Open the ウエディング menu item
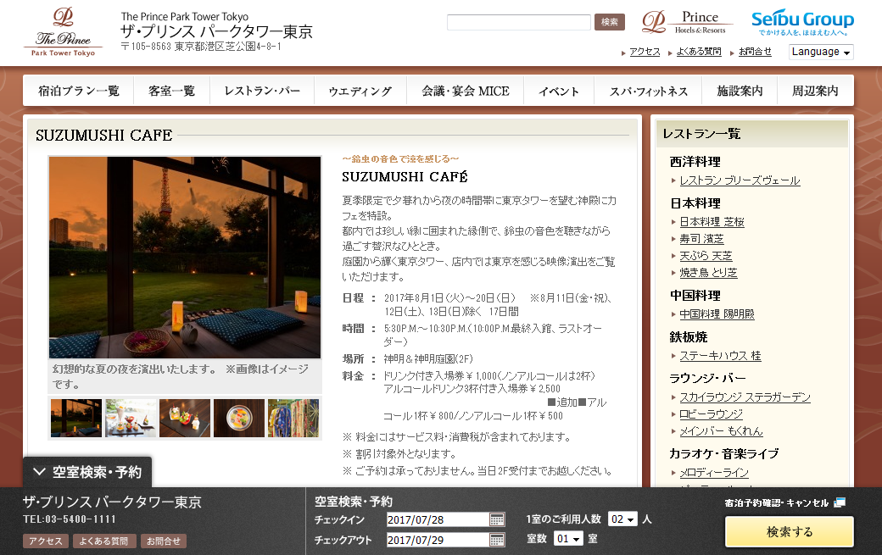Image resolution: width=882 pixels, height=555 pixels. [x=360, y=91]
